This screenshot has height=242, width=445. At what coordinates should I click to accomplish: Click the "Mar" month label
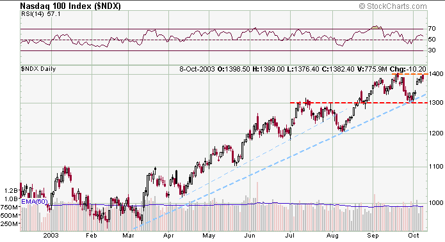click(128, 236)
